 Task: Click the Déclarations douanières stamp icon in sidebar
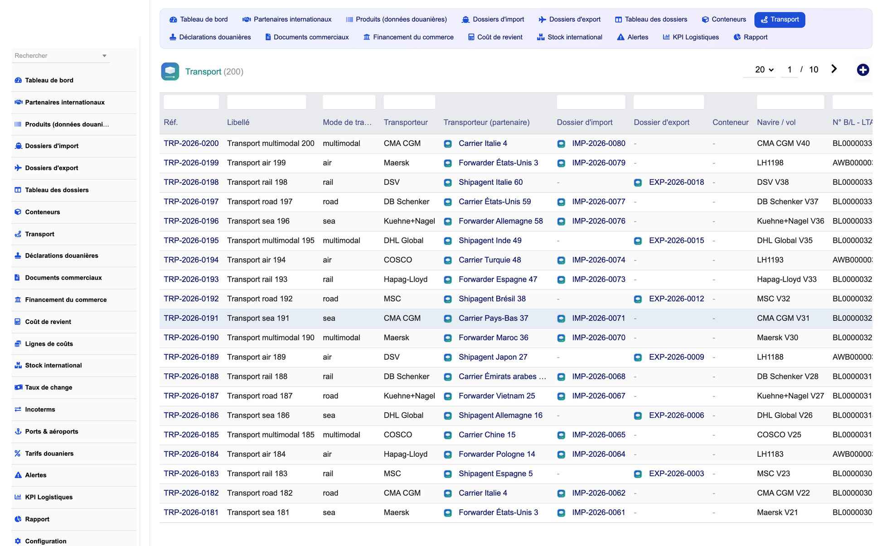18,256
